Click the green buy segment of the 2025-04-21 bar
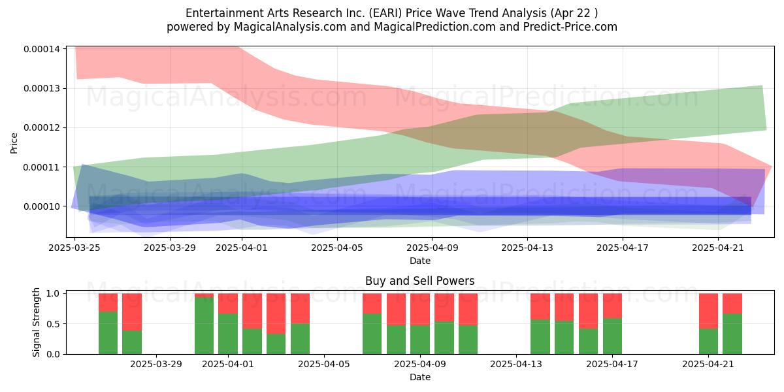The height and width of the screenshot is (392, 784). 708,341
